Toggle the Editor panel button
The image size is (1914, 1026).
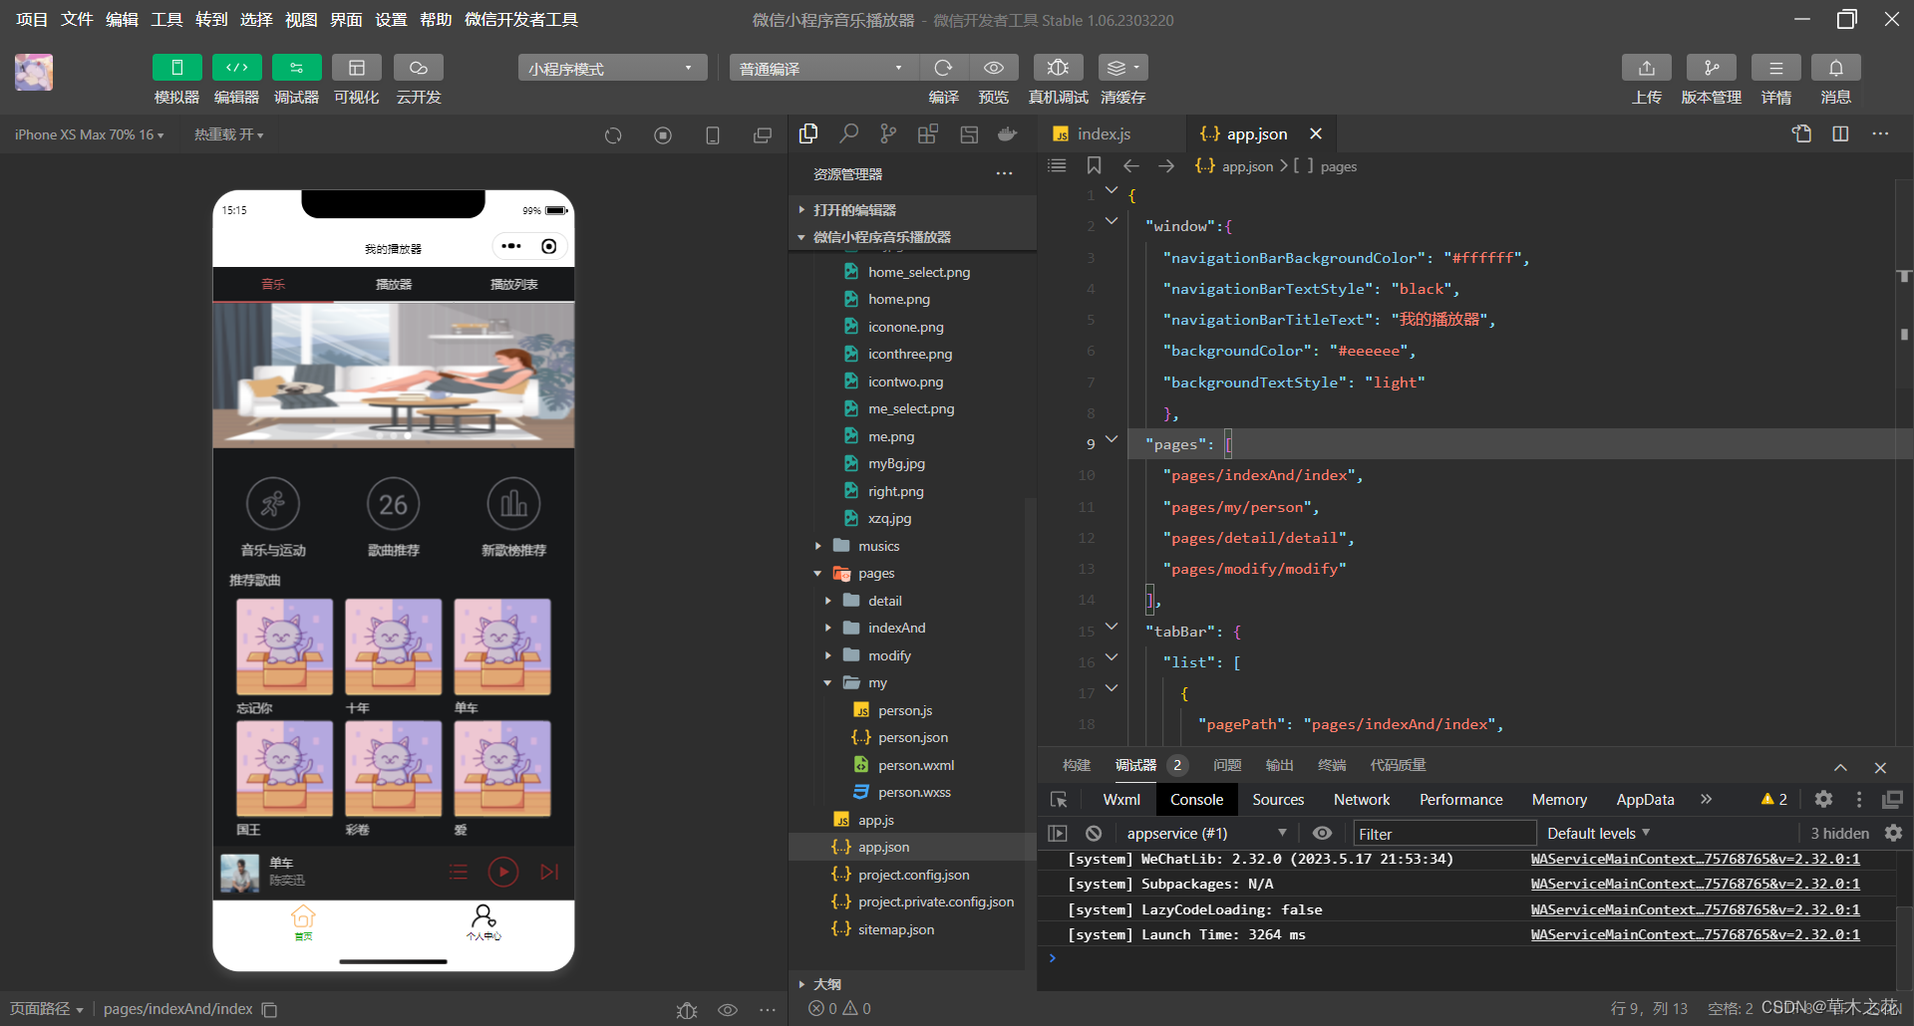pos(236,68)
